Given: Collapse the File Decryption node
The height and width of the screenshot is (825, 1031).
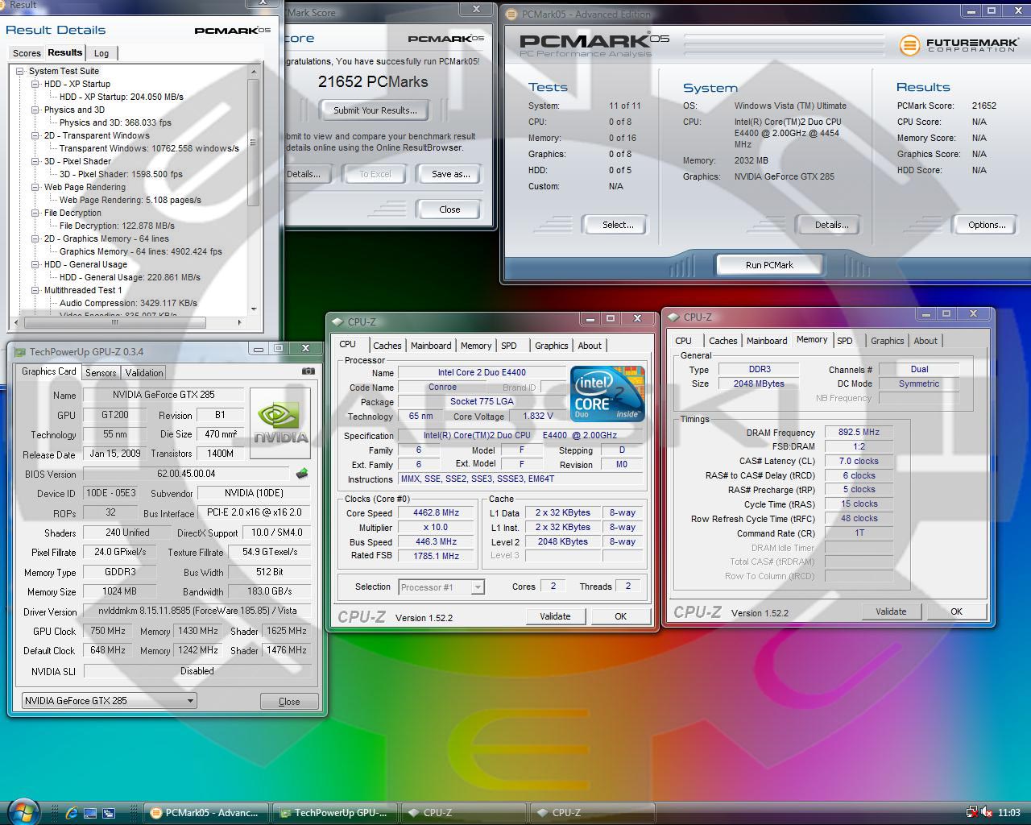Looking at the screenshot, I should 35,213.
